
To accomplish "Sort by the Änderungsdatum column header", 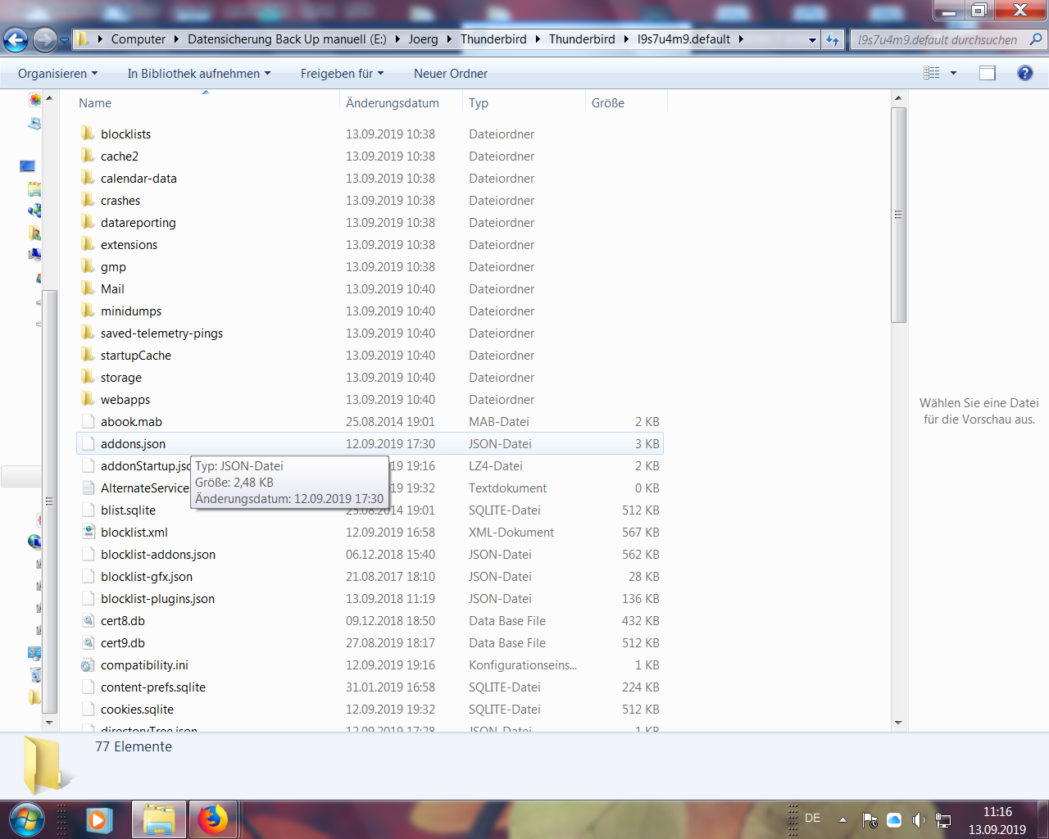I will pos(393,103).
